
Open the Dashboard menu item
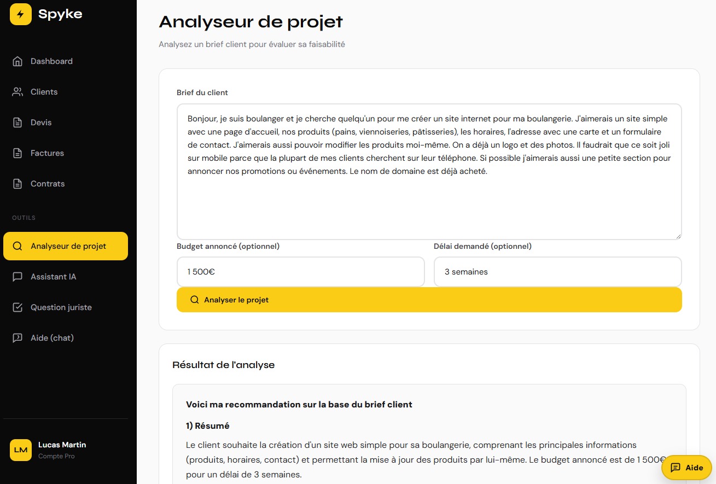pos(51,61)
